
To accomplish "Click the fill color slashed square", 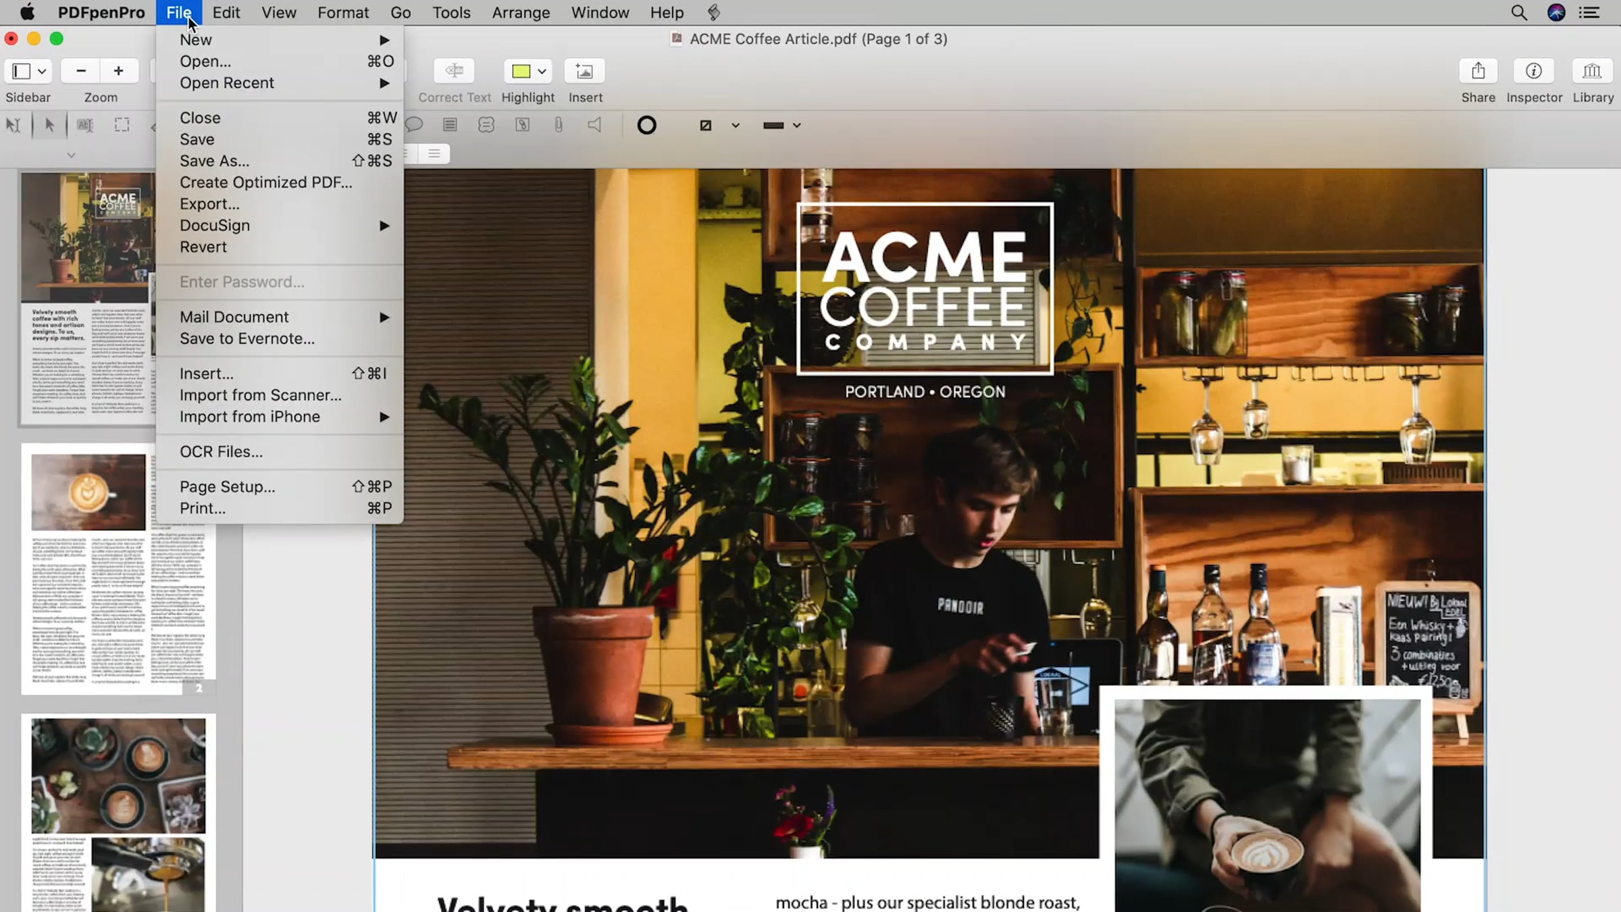I will 706,125.
